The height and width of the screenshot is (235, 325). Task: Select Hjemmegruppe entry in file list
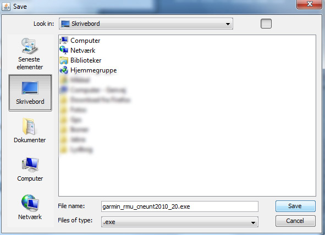click(88, 70)
